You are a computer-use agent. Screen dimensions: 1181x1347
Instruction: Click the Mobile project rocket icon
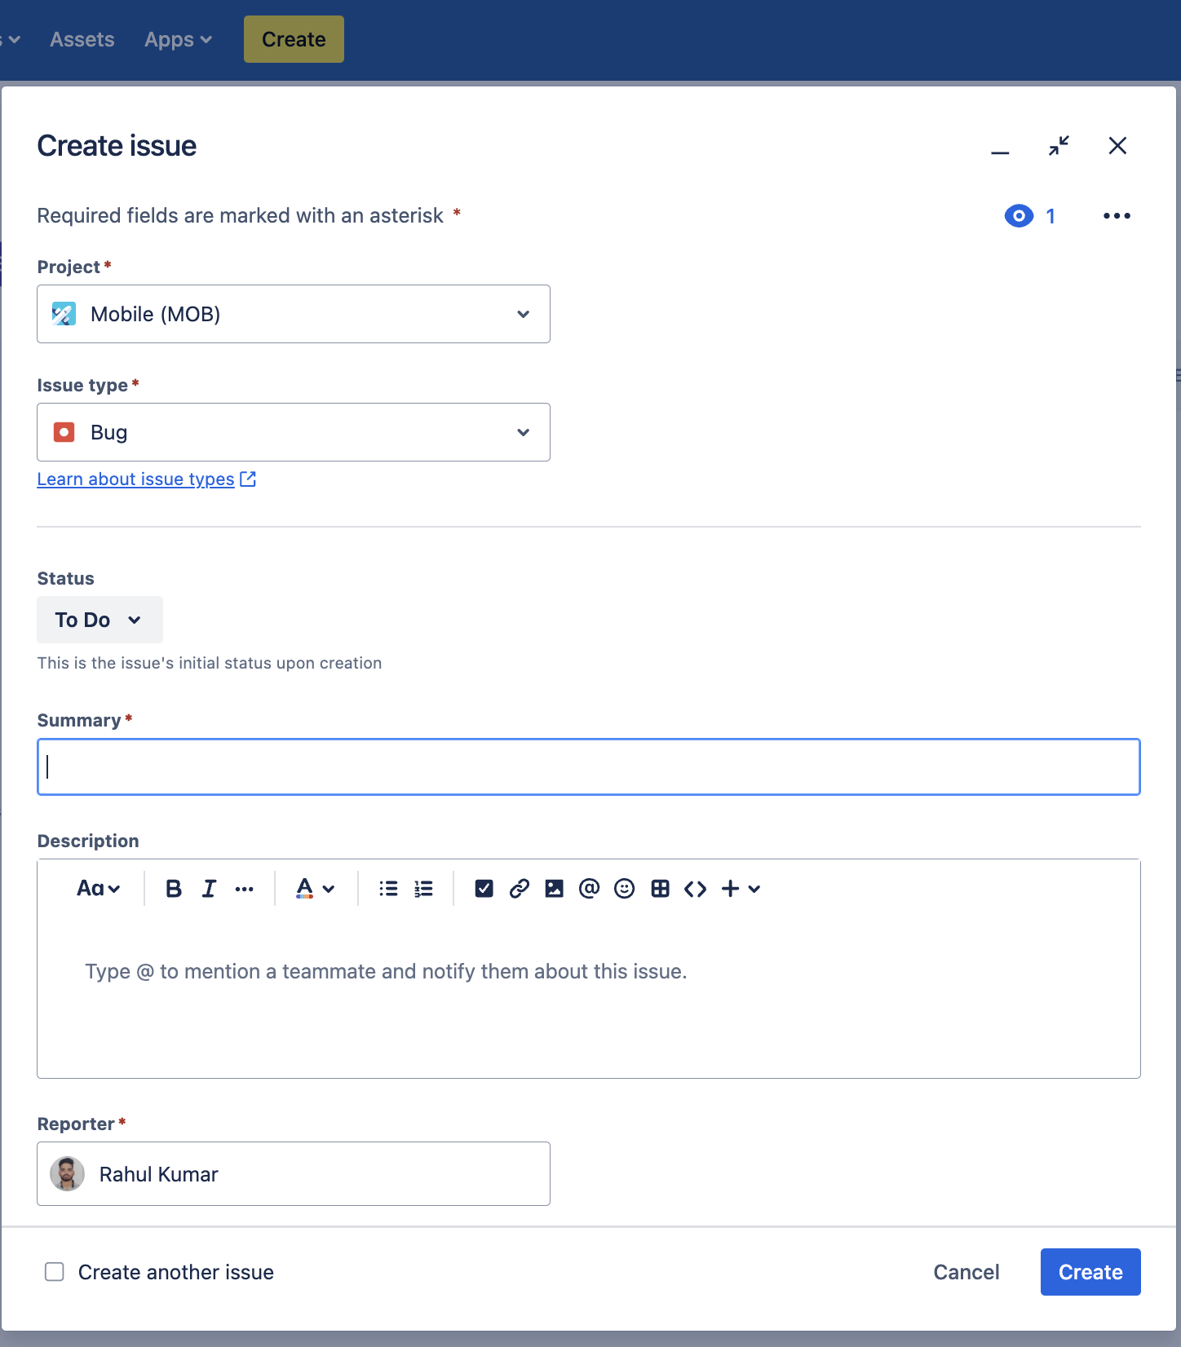[64, 314]
